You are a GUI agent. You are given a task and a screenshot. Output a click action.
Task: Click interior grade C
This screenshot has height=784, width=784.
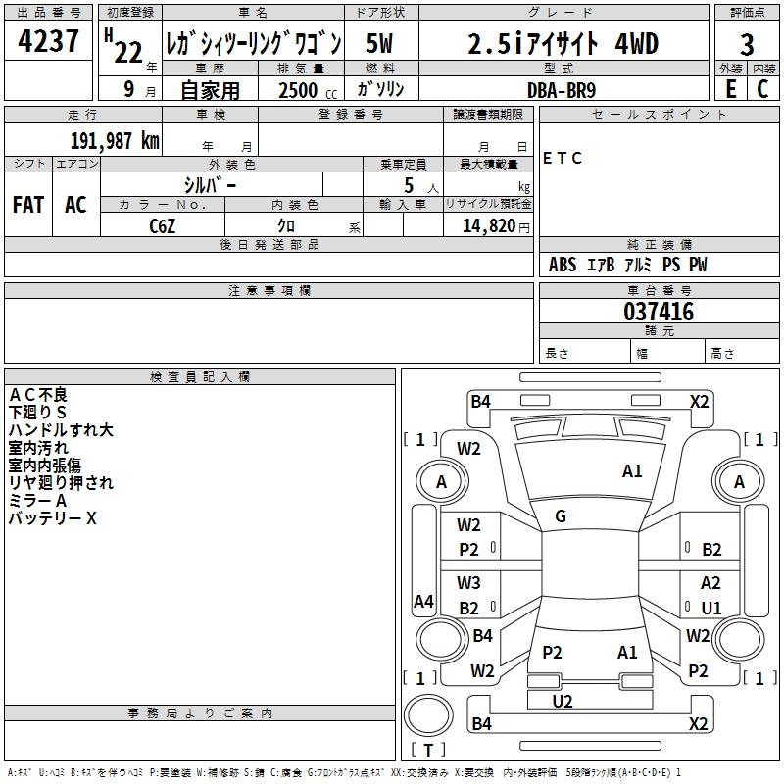click(762, 89)
